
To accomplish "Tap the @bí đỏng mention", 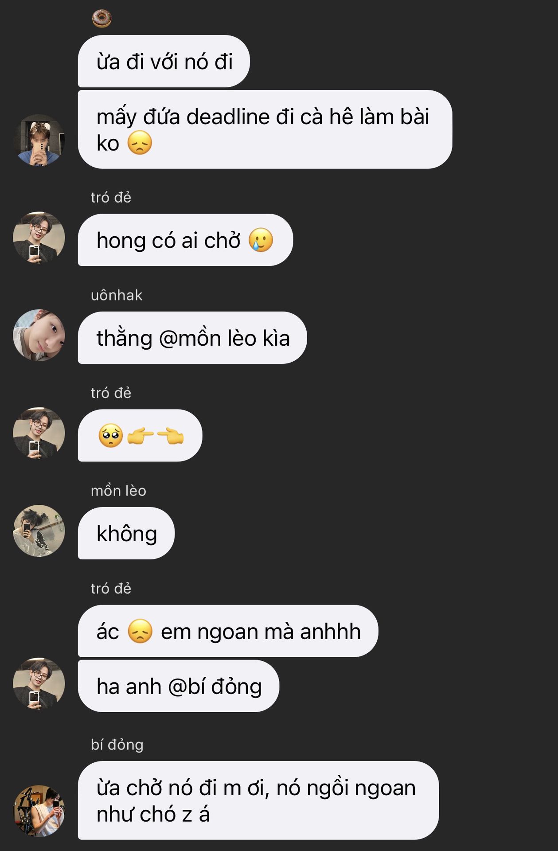I will pyautogui.click(x=215, y=687).
